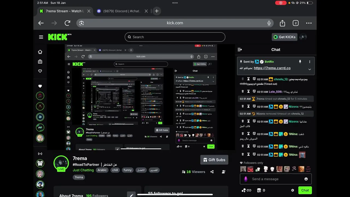The width and height of the screenshot is (350, 197).
Task: Open the "16 Viewers" count
Action: [x=194, y=172]
